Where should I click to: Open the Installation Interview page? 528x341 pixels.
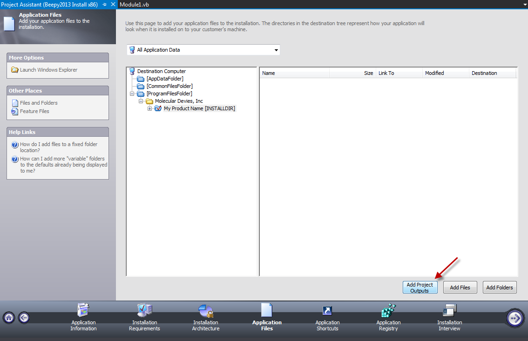(x=449, y=317)
